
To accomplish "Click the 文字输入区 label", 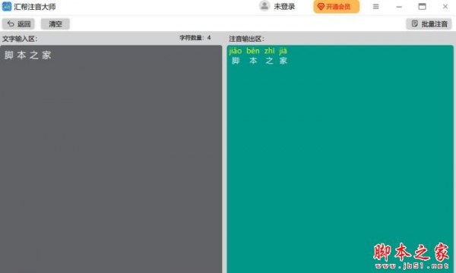I will (x=20, y=39).
